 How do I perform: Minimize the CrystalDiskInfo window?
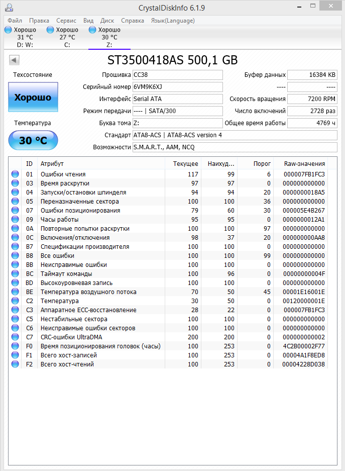coord(299,7)
